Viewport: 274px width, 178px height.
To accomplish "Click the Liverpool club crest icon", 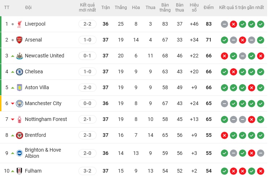I will click(x=20, y=24).
